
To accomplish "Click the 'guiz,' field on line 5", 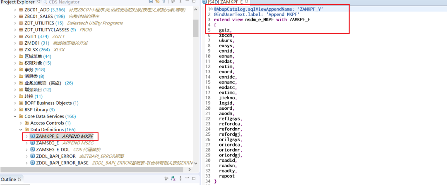I will click(x=225, y=30).
